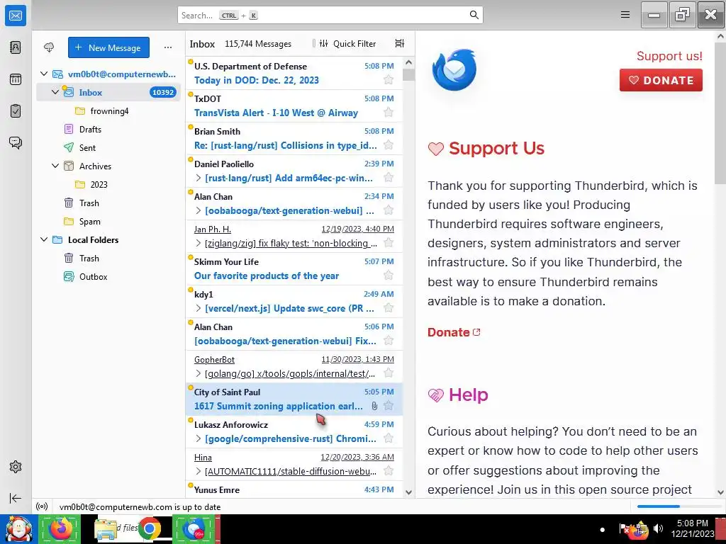Expand the kdy1 vercel/next.js thread
This screenshot has height=544, width=726.
pyautogui.click(x=199, y=308)
